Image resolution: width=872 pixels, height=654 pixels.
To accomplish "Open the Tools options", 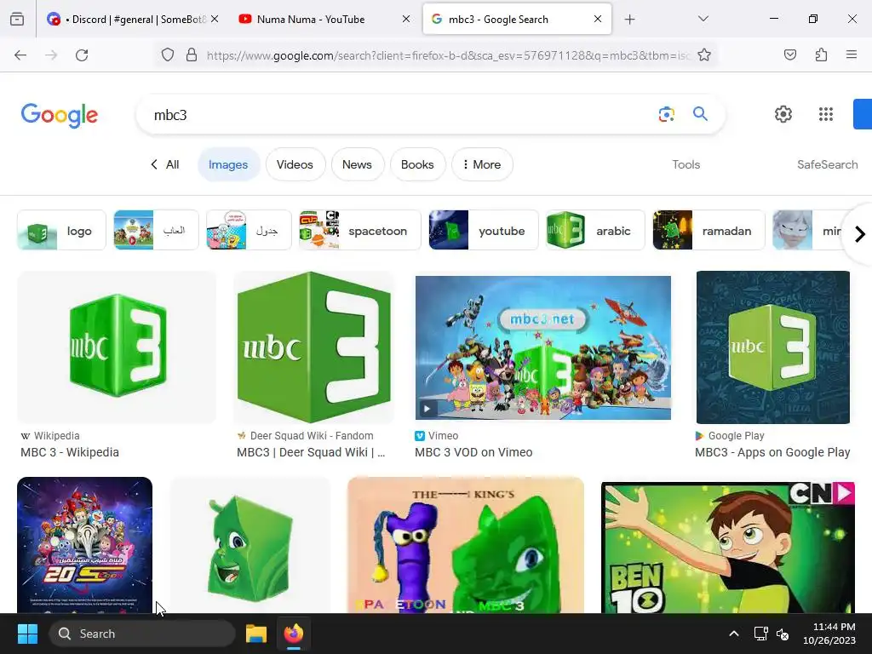I will [x=686, y=164].
